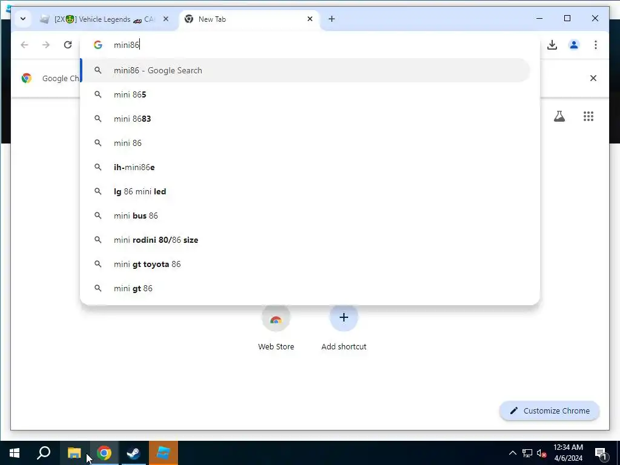Open the Chrome profile avatar
620x465 pixels.
tap(574, 45)
